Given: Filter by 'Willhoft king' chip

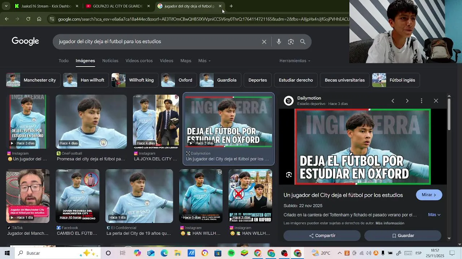Looking at the screenshot, I should [135, 80].
